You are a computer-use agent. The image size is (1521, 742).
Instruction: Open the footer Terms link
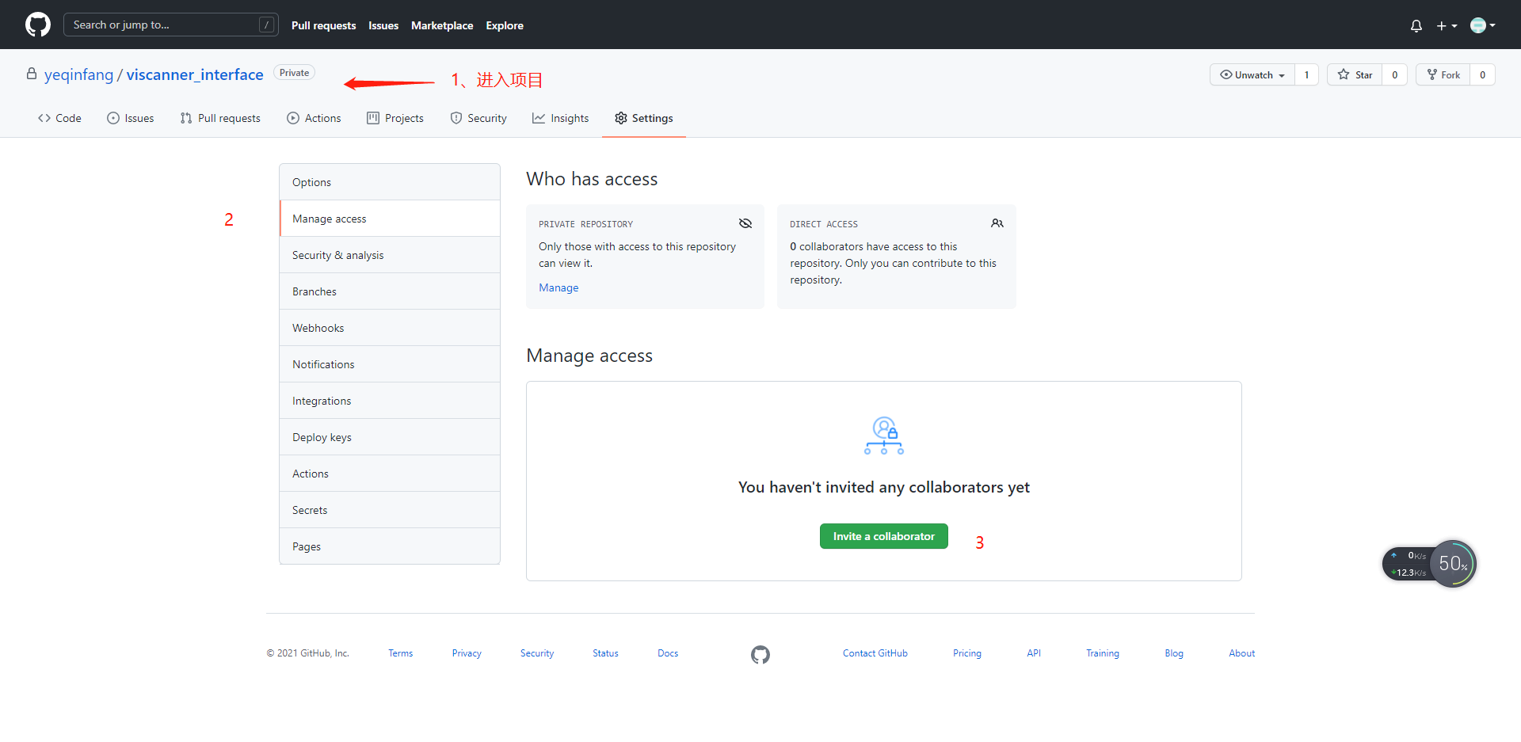(401, 653)
